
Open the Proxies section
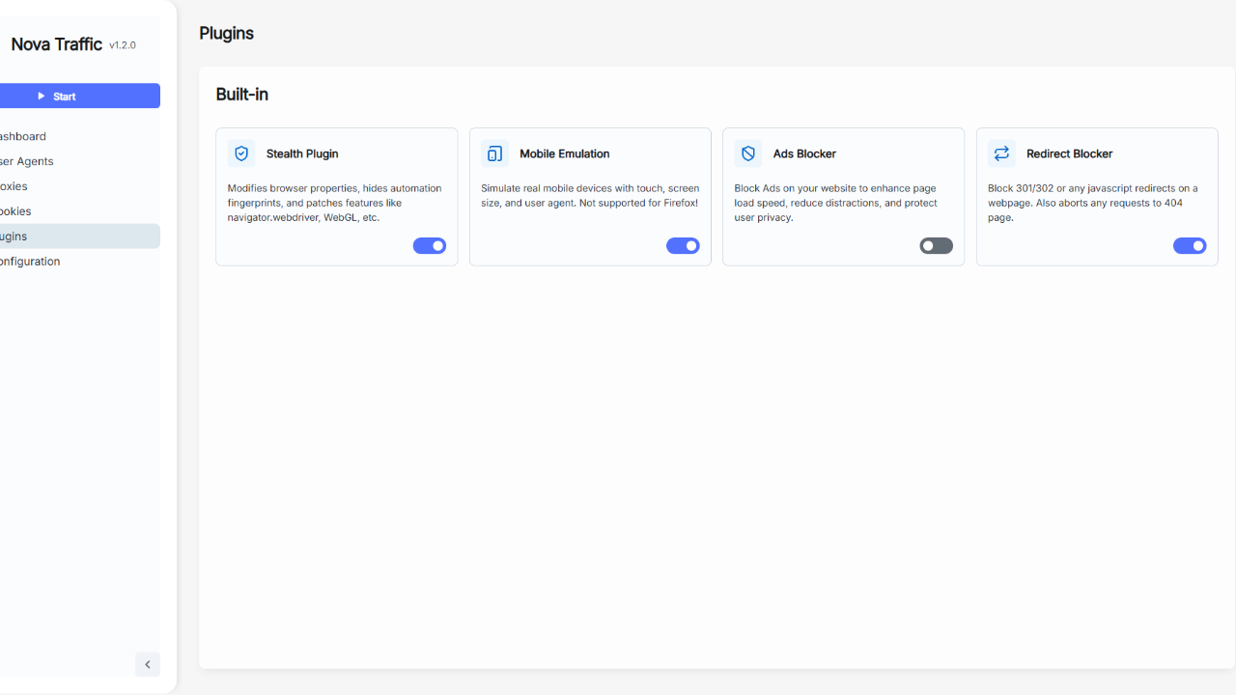pos(14,186)
